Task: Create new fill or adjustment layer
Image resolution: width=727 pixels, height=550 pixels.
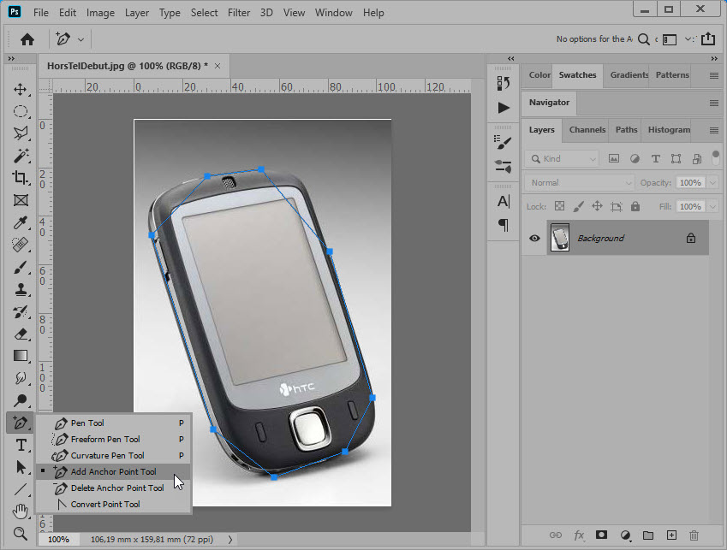Action: (x=625, y=535)
